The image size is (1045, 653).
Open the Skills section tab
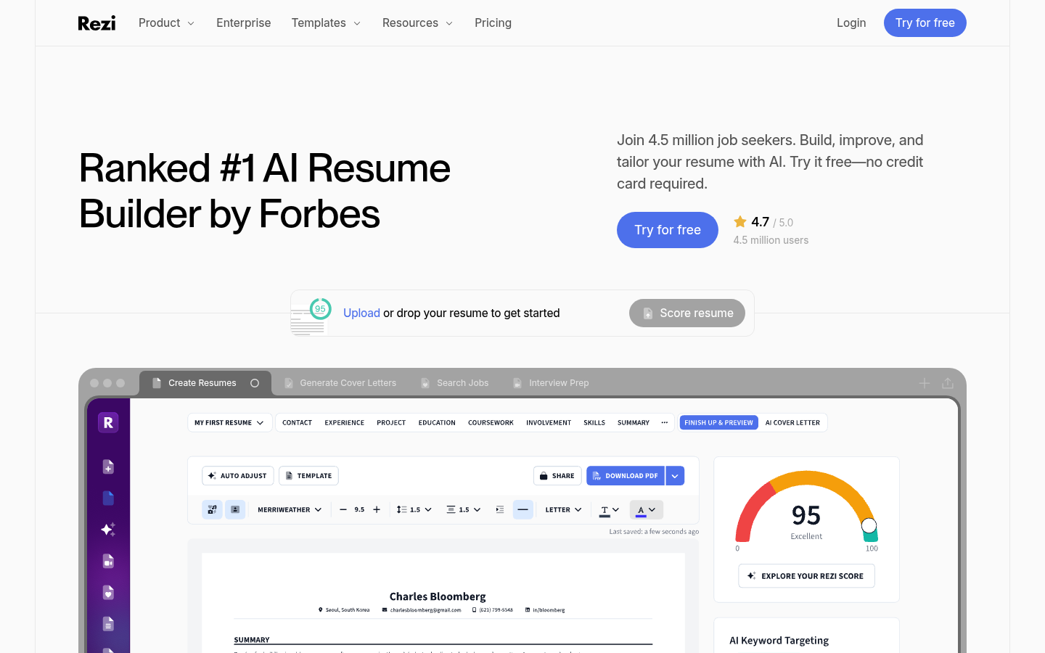tap(594, 423)
